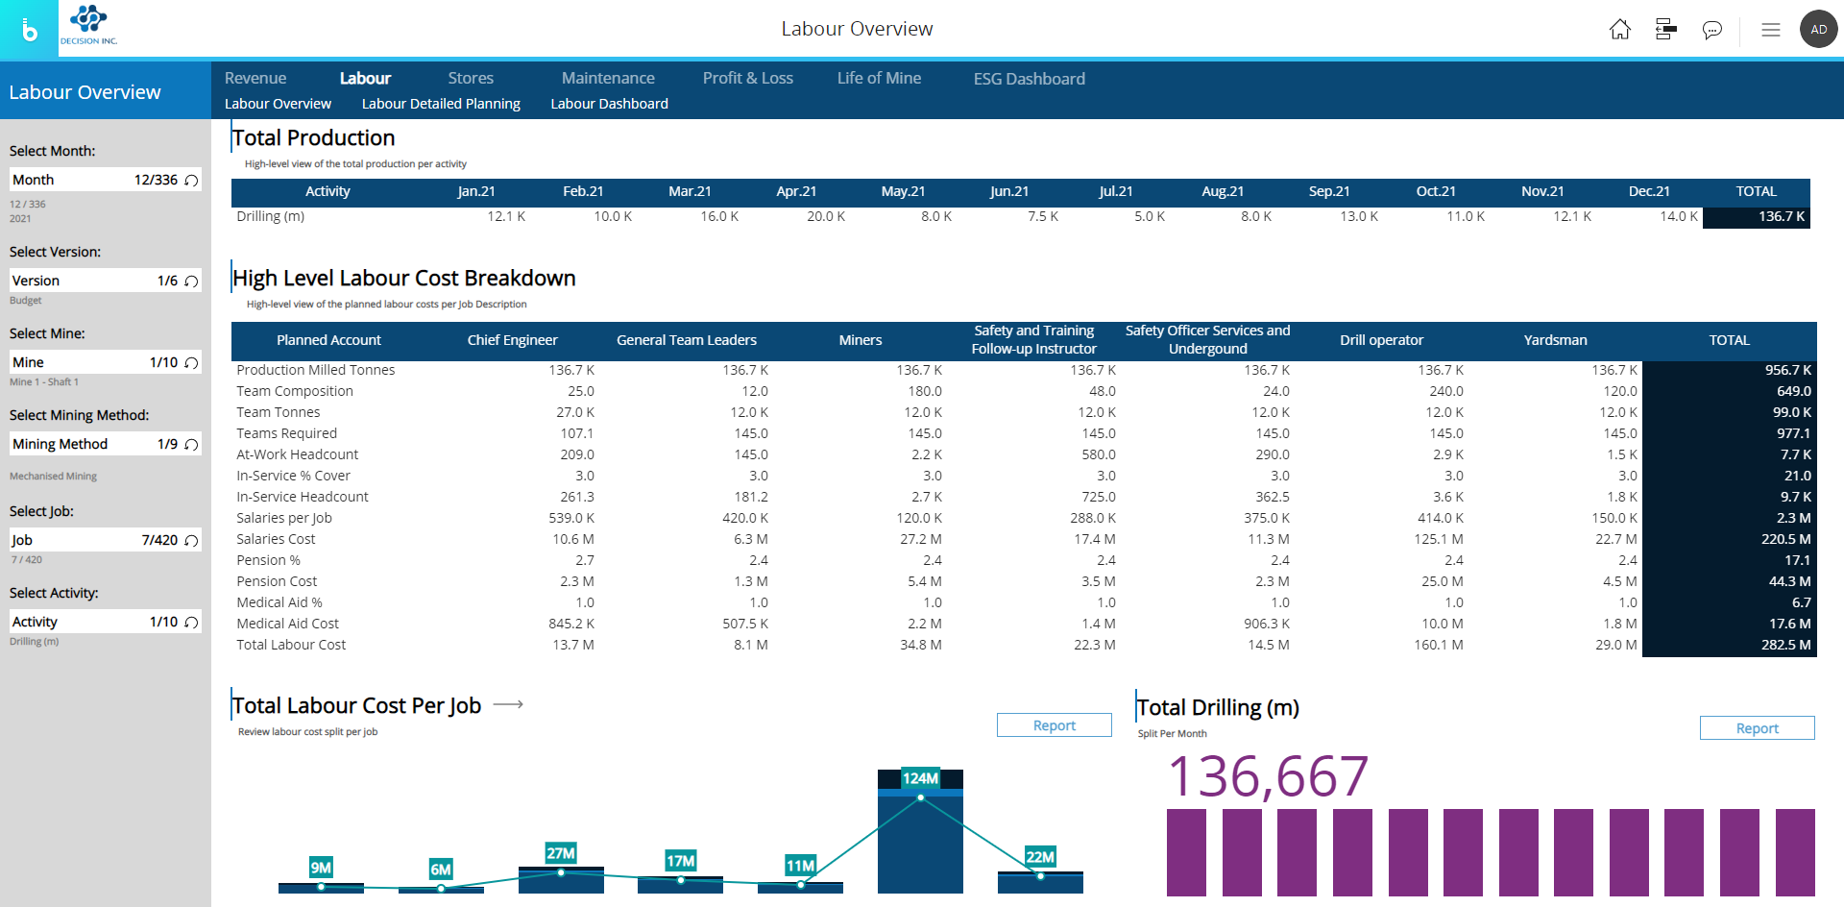Switch to the Labour tab
1844x907 pixels.
(x=365, y=78)
